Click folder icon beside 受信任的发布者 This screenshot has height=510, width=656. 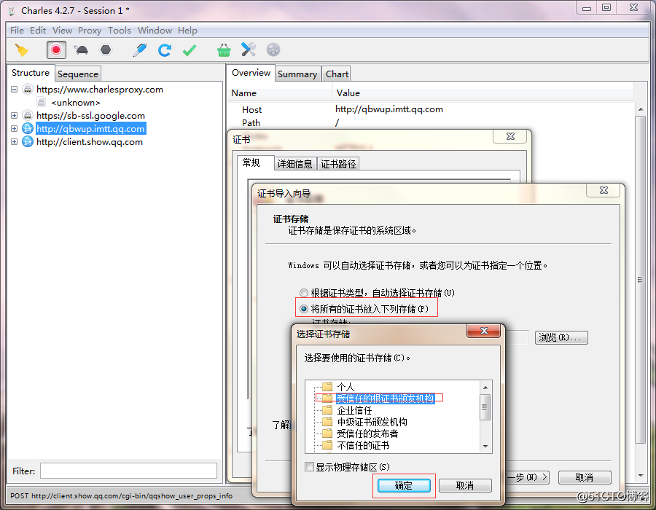pyautogui.click(x=327, y=433)
